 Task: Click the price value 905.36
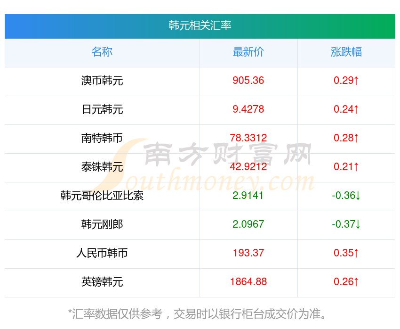[x=248, y=81]
